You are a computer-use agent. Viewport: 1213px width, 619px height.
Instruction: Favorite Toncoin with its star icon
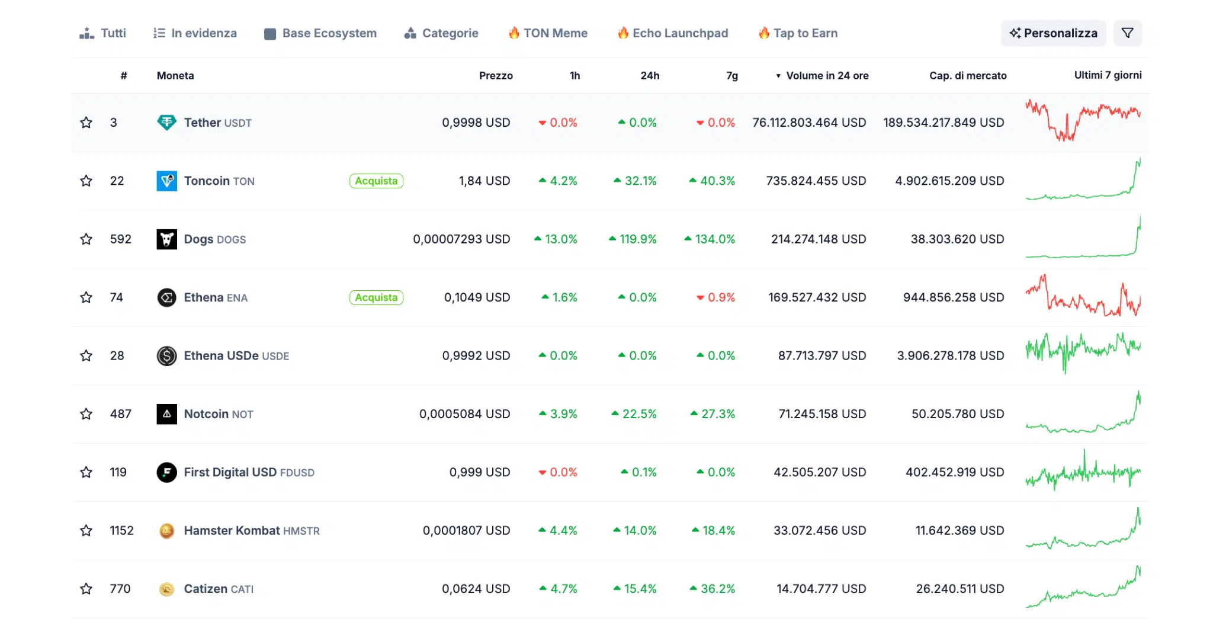(x=86, y=181)
